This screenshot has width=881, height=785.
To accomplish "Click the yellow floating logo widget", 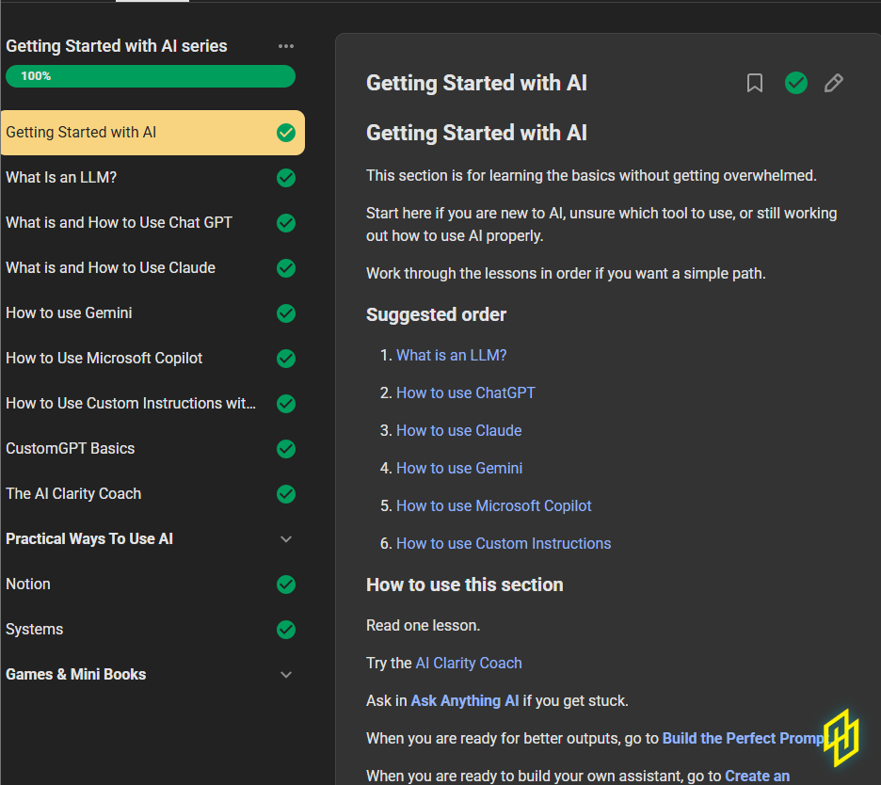I will pos(841,737).
